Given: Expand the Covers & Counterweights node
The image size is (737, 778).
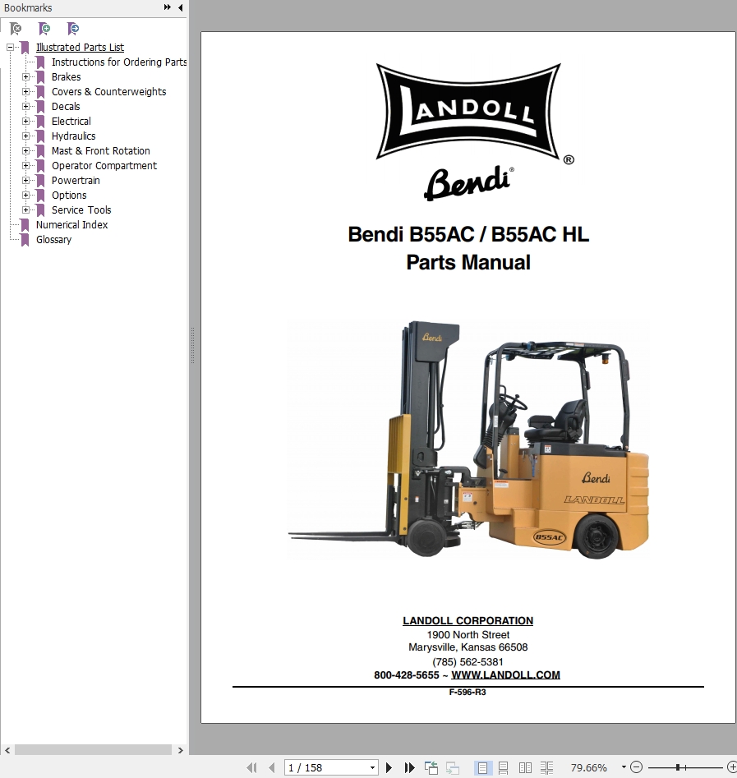Looking at the screenshot, I should 25,92.
